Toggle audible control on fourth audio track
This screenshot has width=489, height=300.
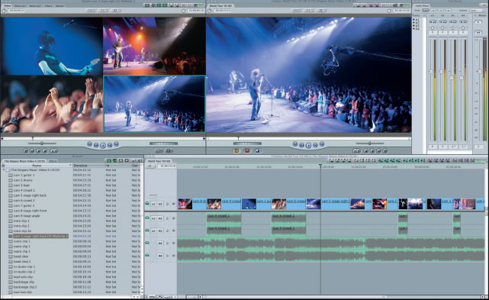click(147, 256)
